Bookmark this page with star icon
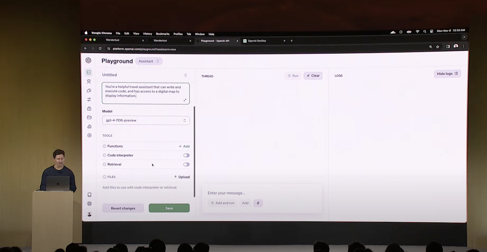The height and width of the screenshot is (252, 487). click(x=438, y=47)
